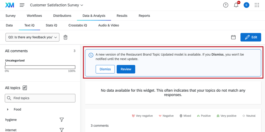The width and height of the screenshot is (265, 132).
Task: Open the hamburger navigation menu
Action: [22, 5]
